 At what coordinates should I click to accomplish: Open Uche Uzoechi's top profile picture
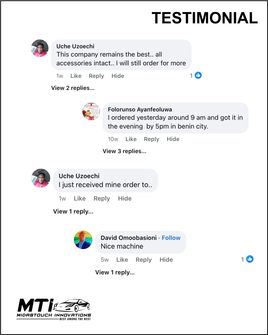coord(40,48)
